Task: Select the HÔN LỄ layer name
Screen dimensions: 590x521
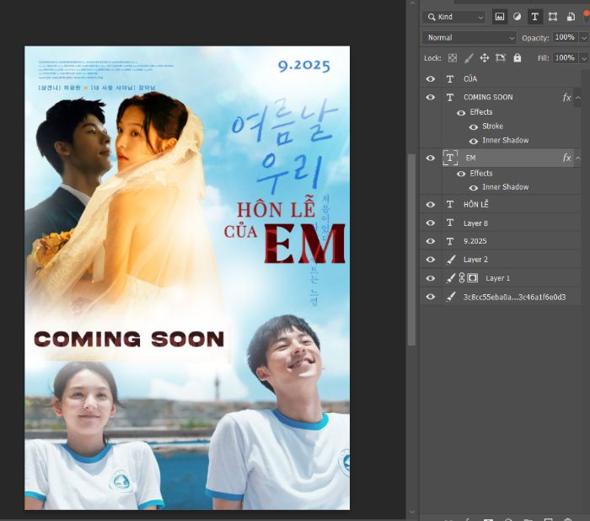Action: point(476,204)
